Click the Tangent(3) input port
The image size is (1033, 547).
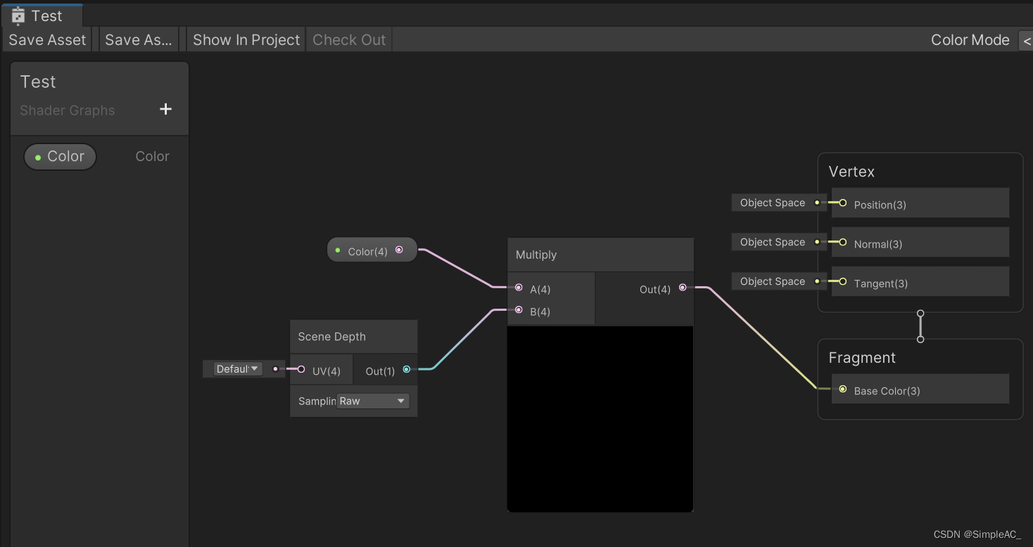coord(842,281)
